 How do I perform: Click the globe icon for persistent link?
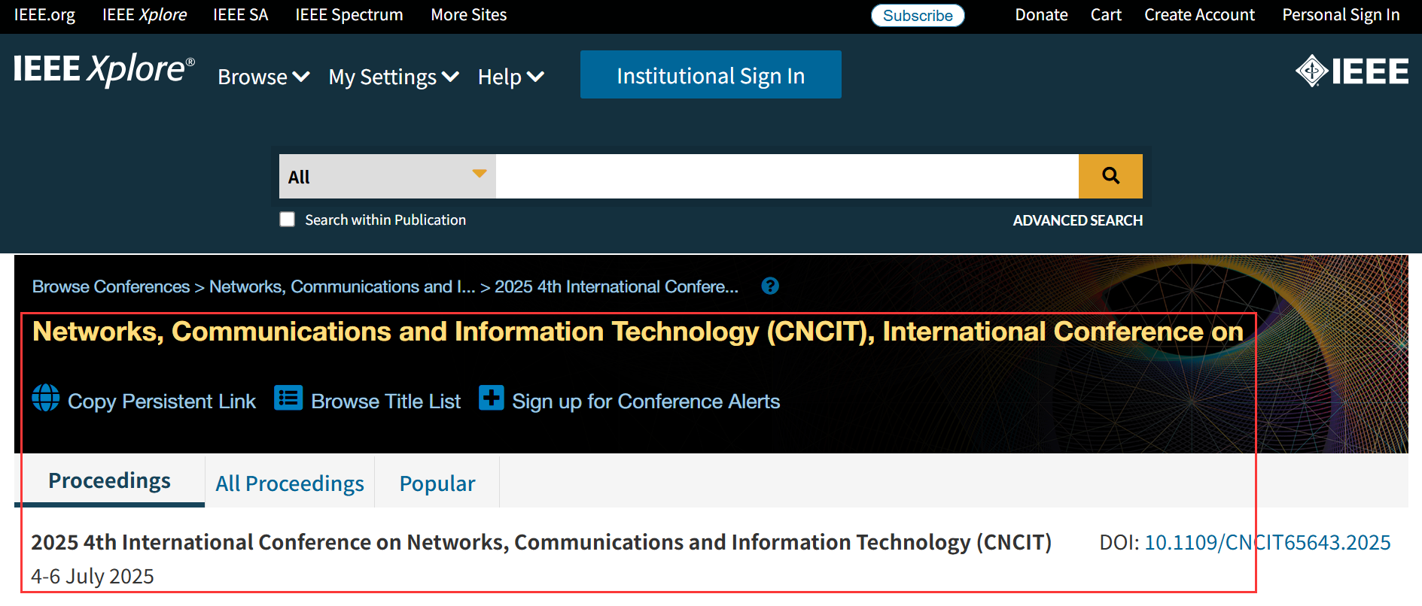(46, 398)
